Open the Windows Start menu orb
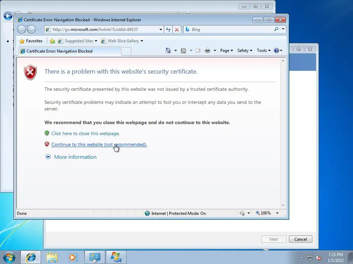 pos(9,257)
